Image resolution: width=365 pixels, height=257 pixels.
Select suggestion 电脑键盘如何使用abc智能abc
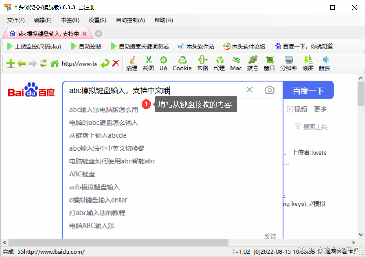pyautogui.click(x=112, y=161)
